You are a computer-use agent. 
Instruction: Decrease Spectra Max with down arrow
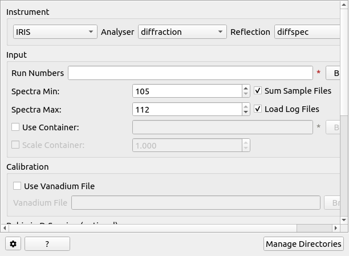(246, 112)
